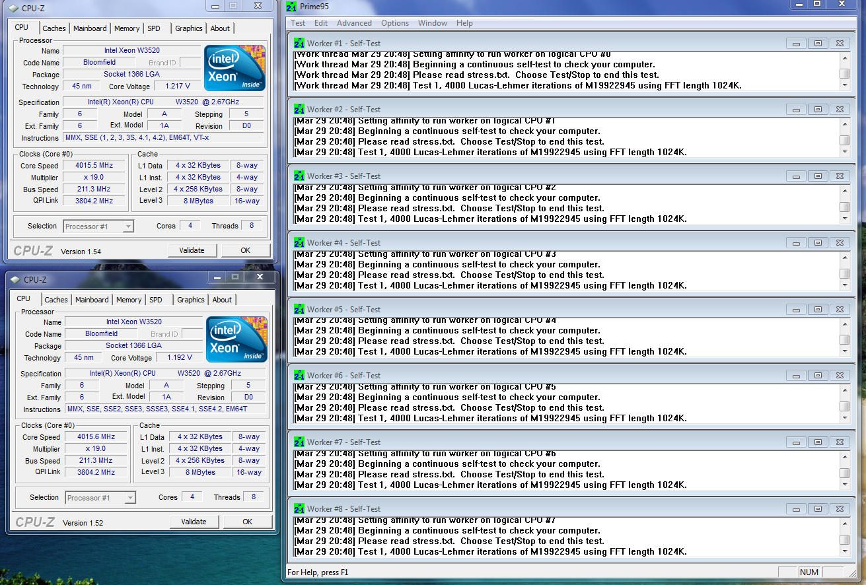The height and width of the screenshot is (585, 866).
Task: Click Validate button in CPU-Z 1.54
Action: point(192,250)
